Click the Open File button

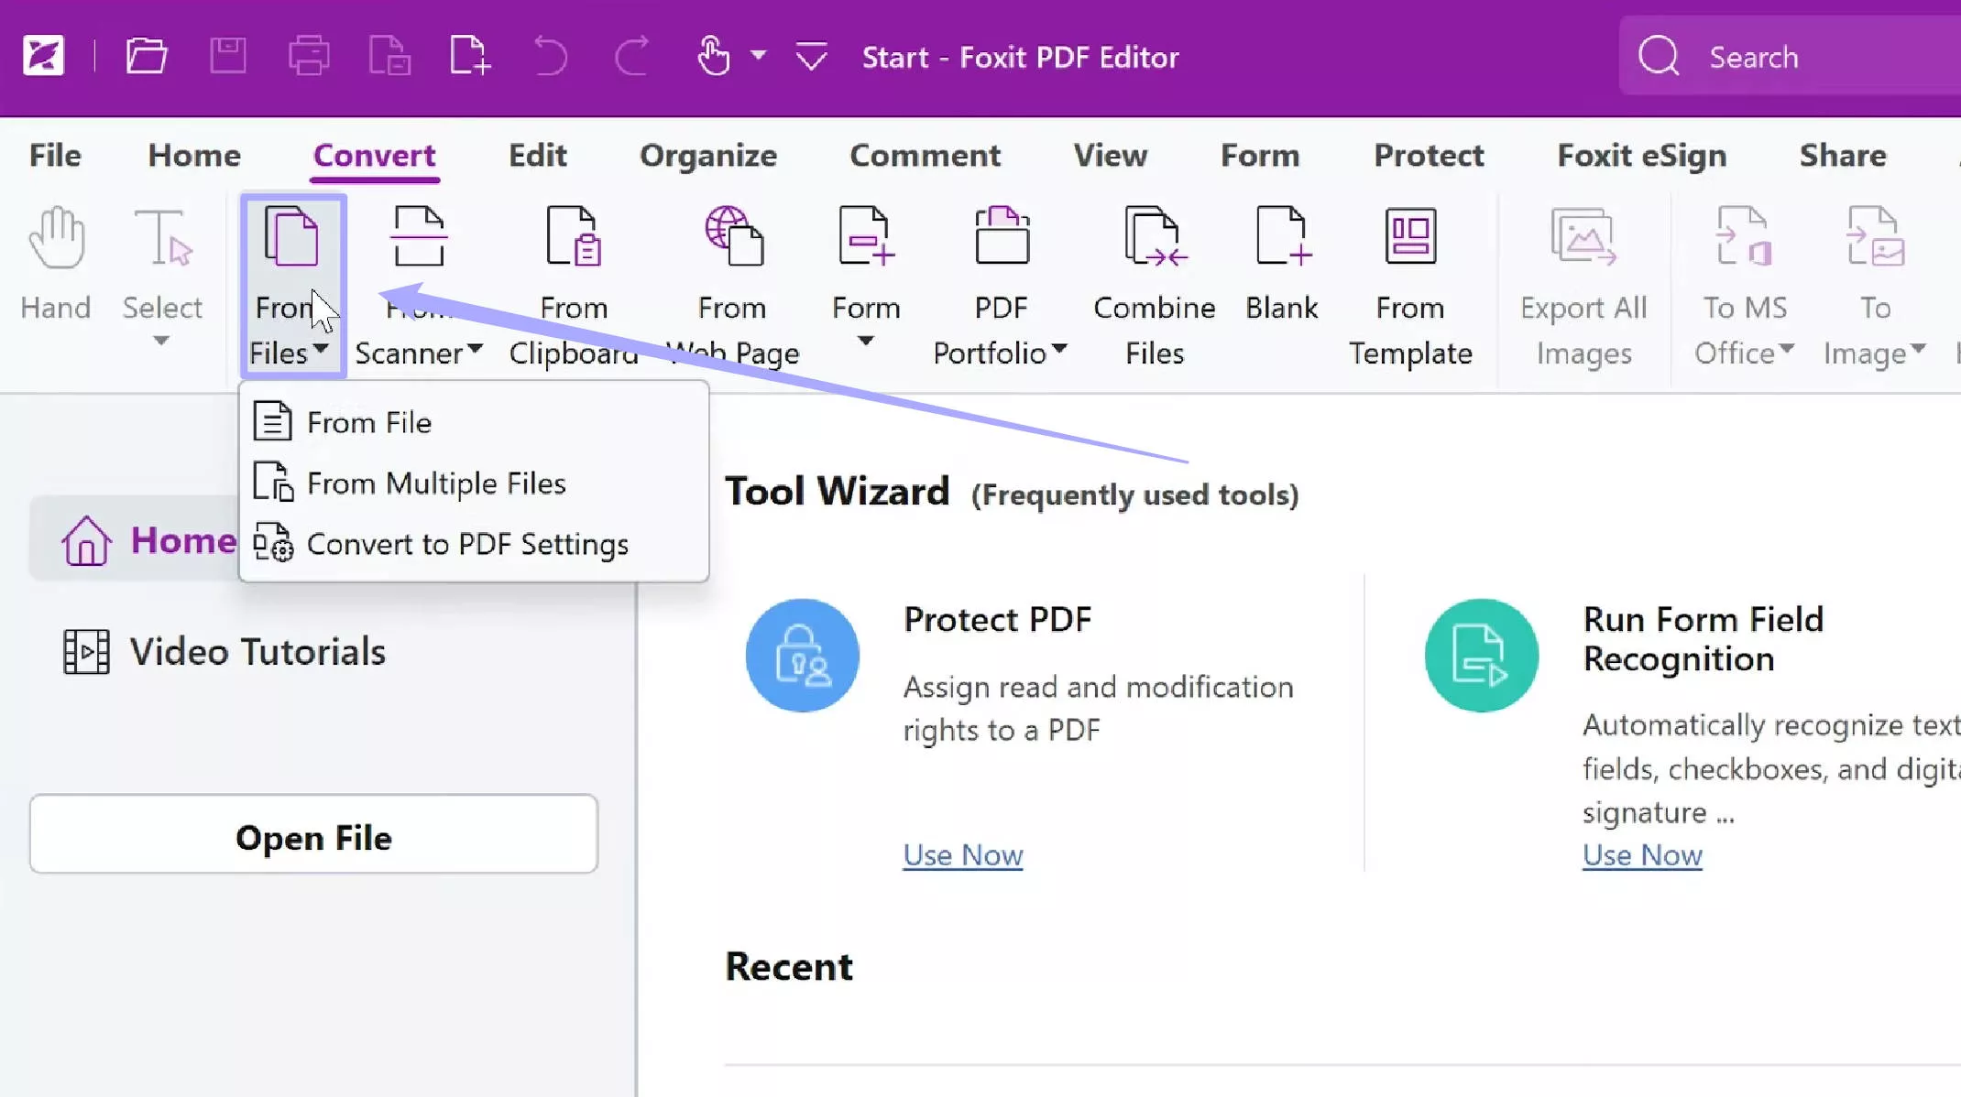pyautogui.click(x=313, y=834)
